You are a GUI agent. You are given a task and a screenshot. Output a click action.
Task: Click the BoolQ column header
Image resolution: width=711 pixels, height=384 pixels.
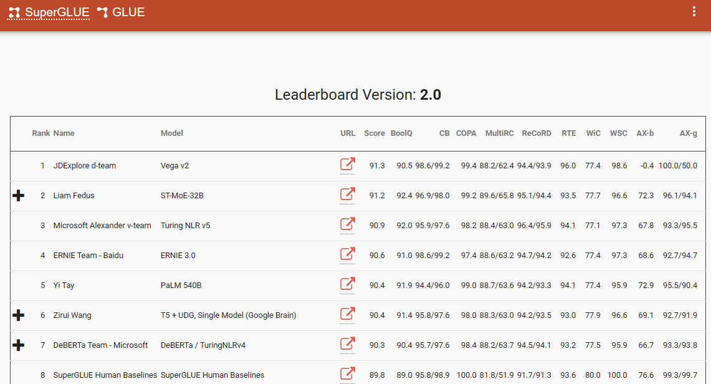[x=401, y=133]
